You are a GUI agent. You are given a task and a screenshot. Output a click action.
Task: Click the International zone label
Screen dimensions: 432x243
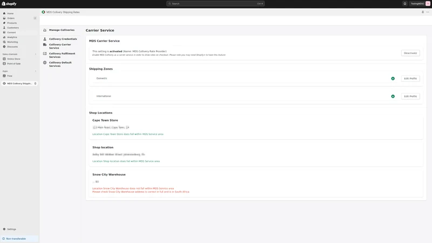click(104, 96)
